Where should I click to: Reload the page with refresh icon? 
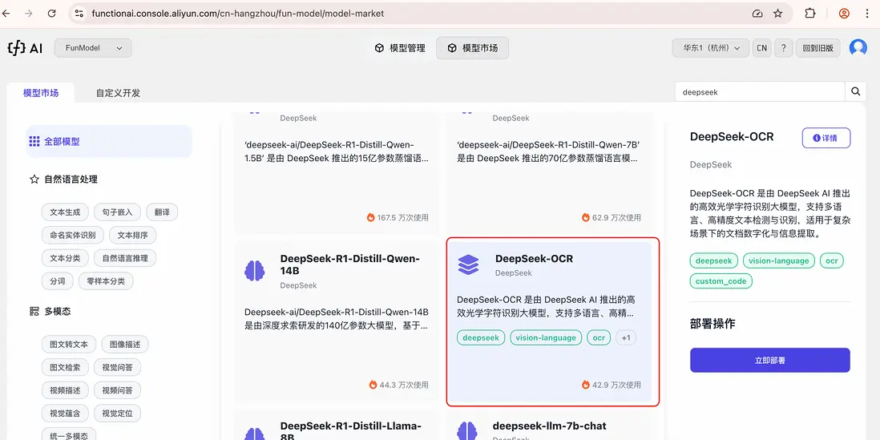(51, 14)
